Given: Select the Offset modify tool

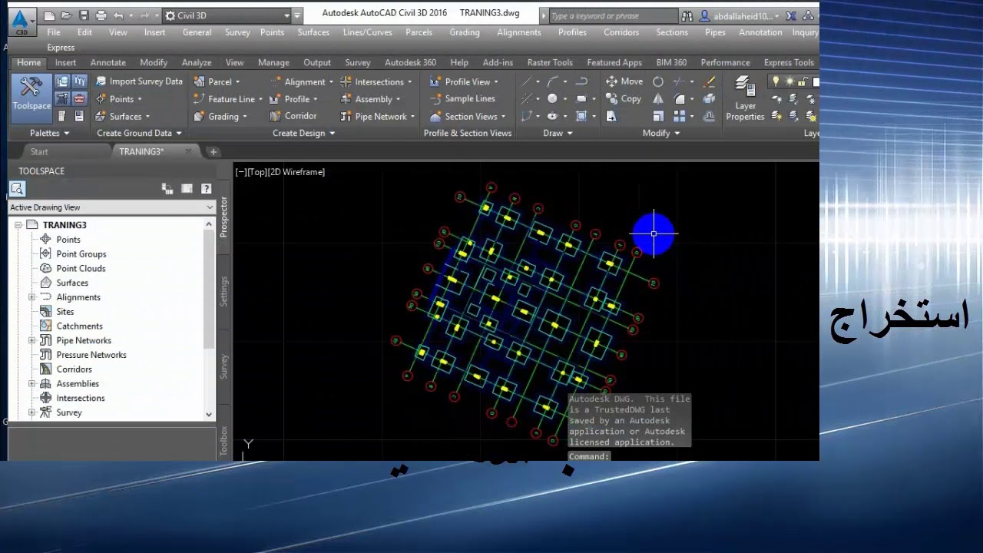Looking at the screenshot, I should [710, 116].
